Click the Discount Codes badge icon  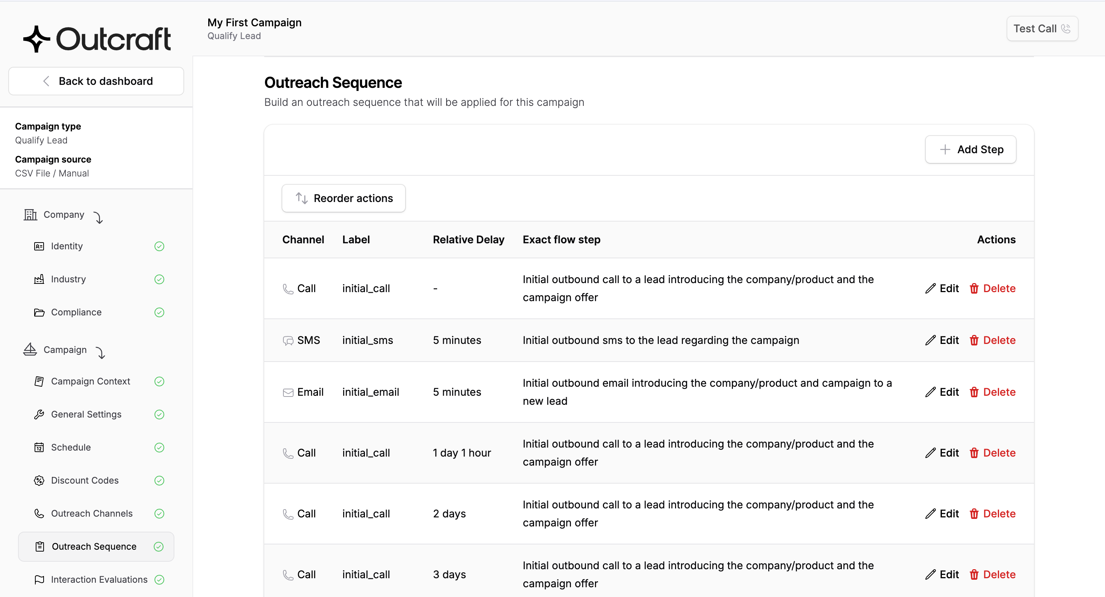pyautogui.click(x=39, y=481)
